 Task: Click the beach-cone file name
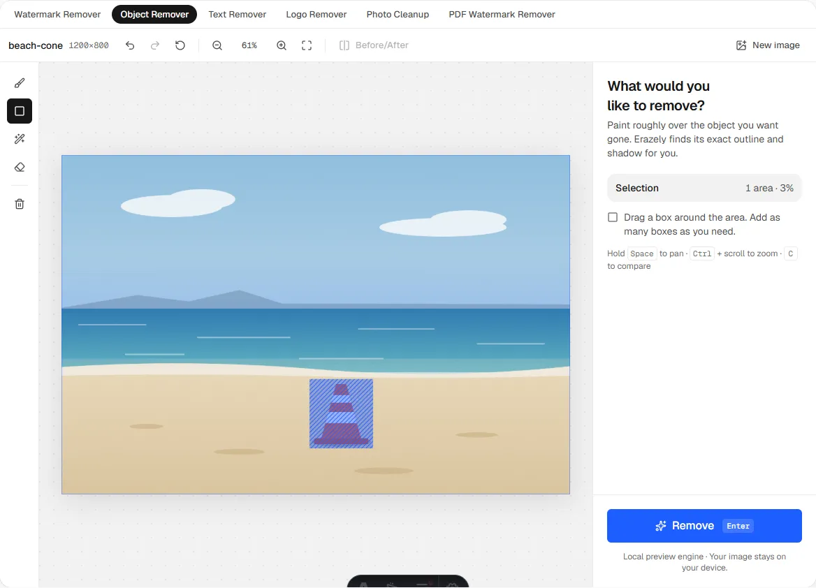click(x=36, y=45)
